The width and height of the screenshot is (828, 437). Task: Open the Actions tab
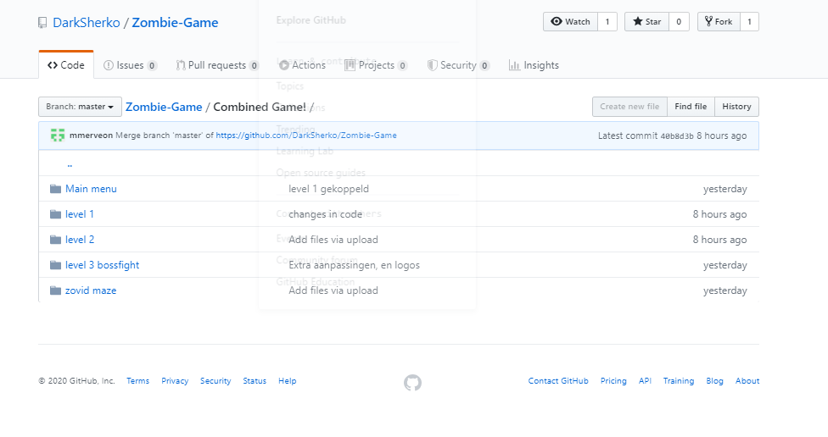click(x=302, y=65)
